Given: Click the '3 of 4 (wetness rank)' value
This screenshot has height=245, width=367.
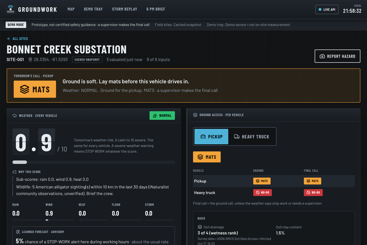Looking at the screenshot, I should [218, 233].
